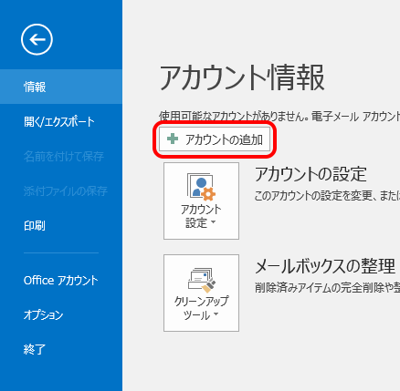Click the cleanup tools mailbox broom icon

(201, 279)
